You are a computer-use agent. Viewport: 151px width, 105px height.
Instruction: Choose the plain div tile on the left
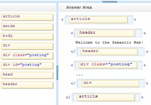tap(27, 46)
